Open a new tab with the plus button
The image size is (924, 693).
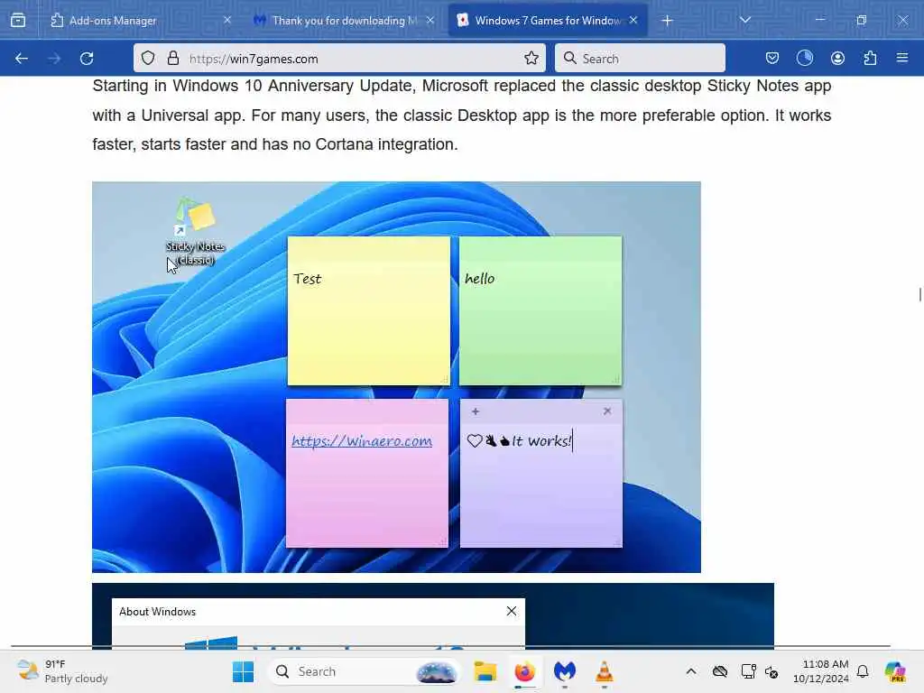(667, 21)
